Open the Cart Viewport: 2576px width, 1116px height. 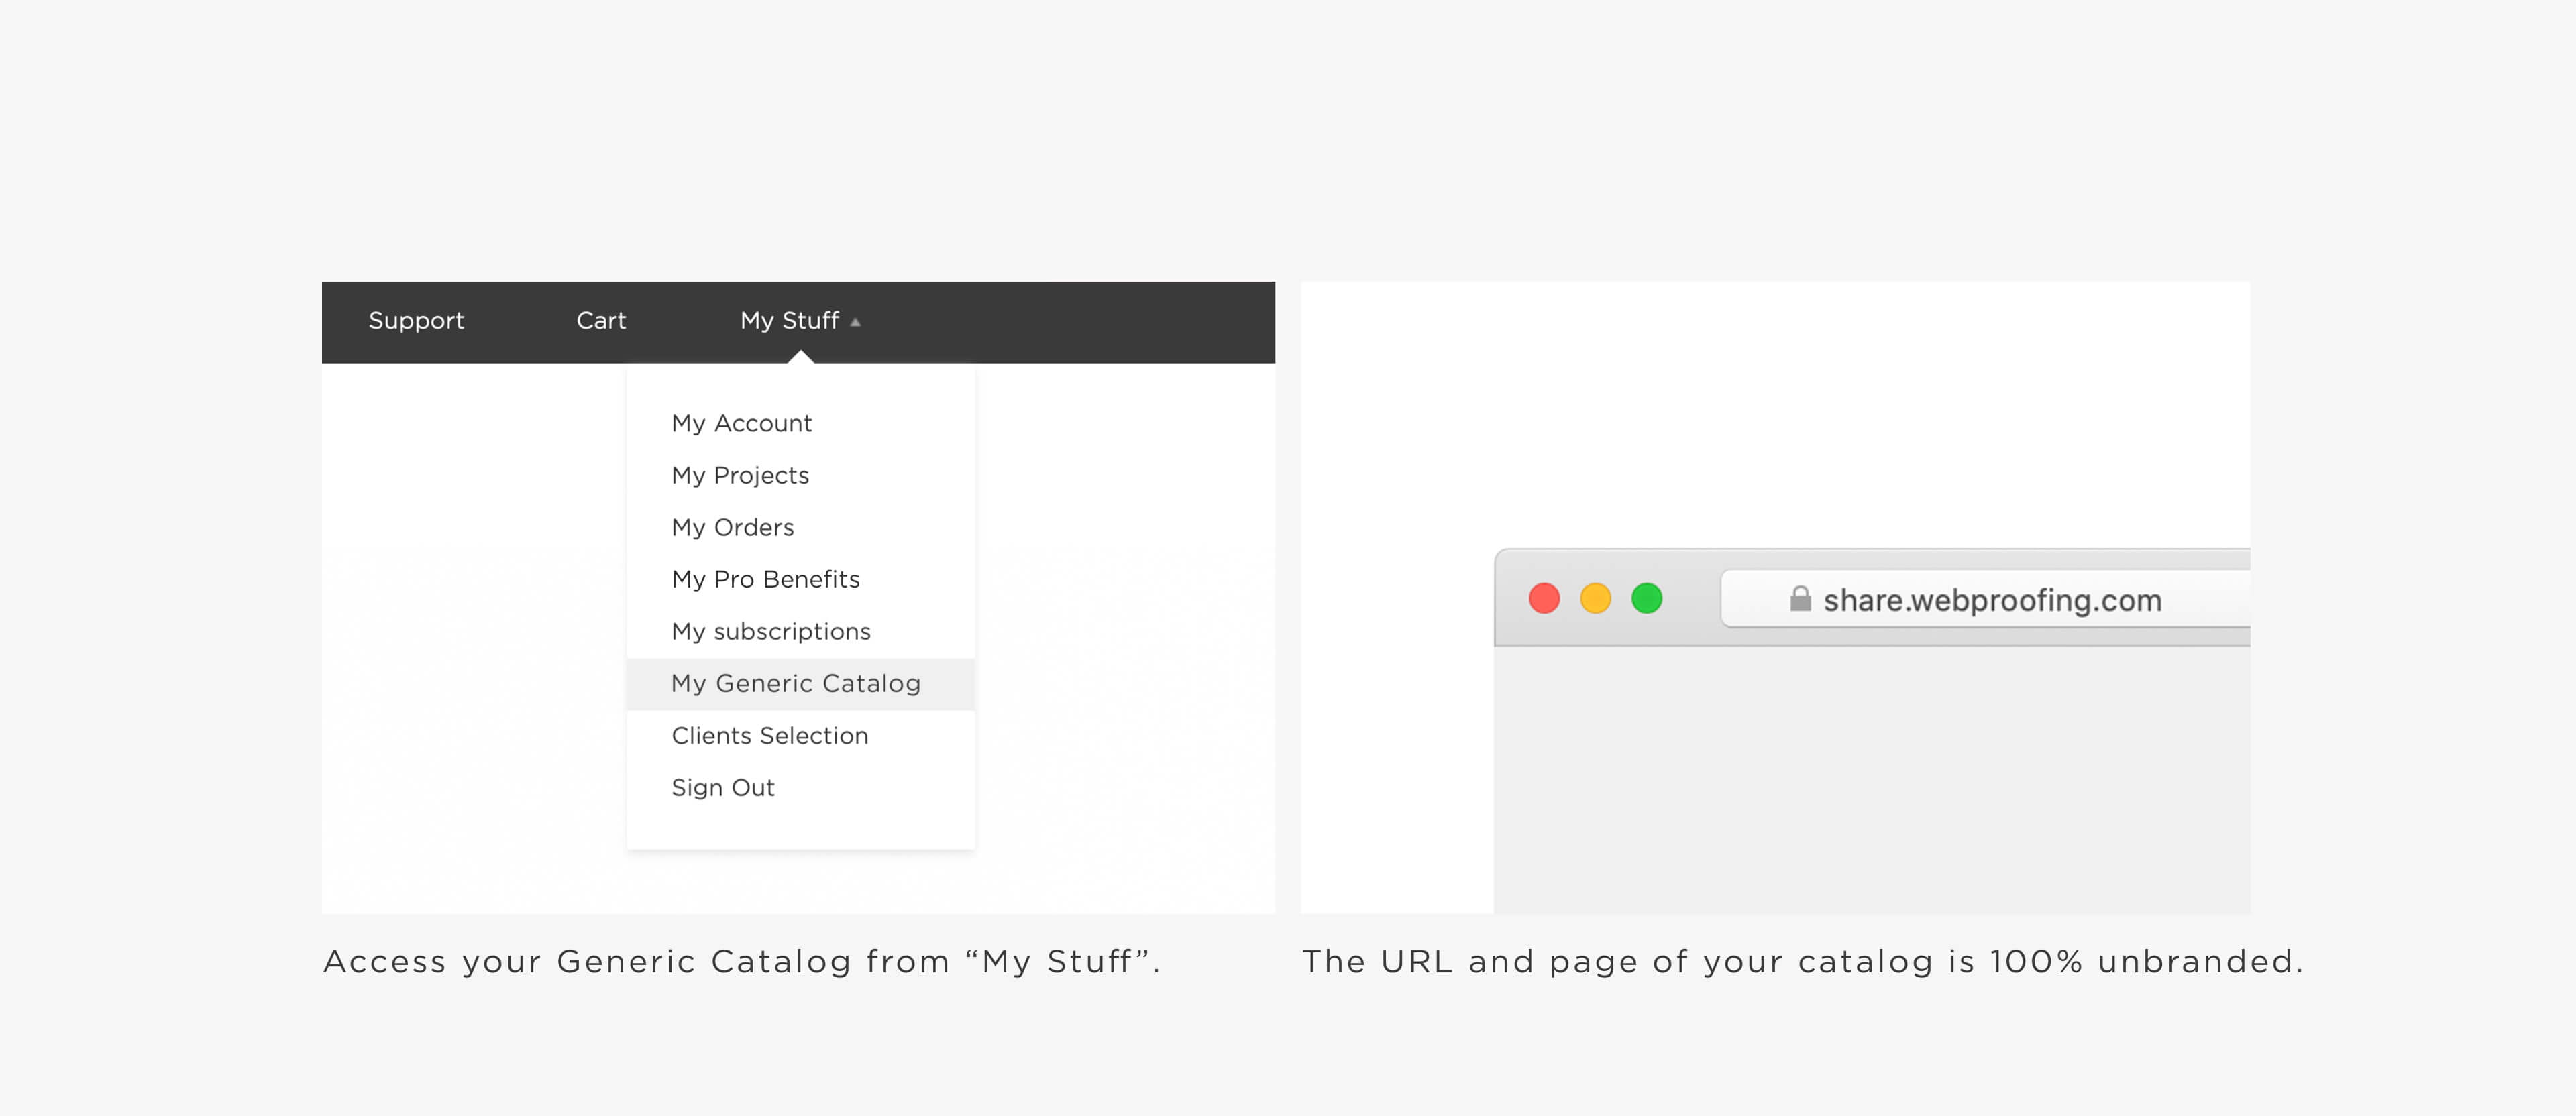click(x=600, y=321)
